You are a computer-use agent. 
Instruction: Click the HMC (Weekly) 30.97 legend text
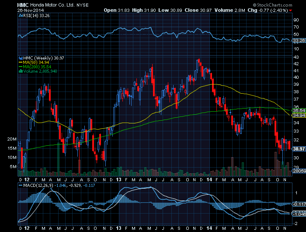point(44,58)
